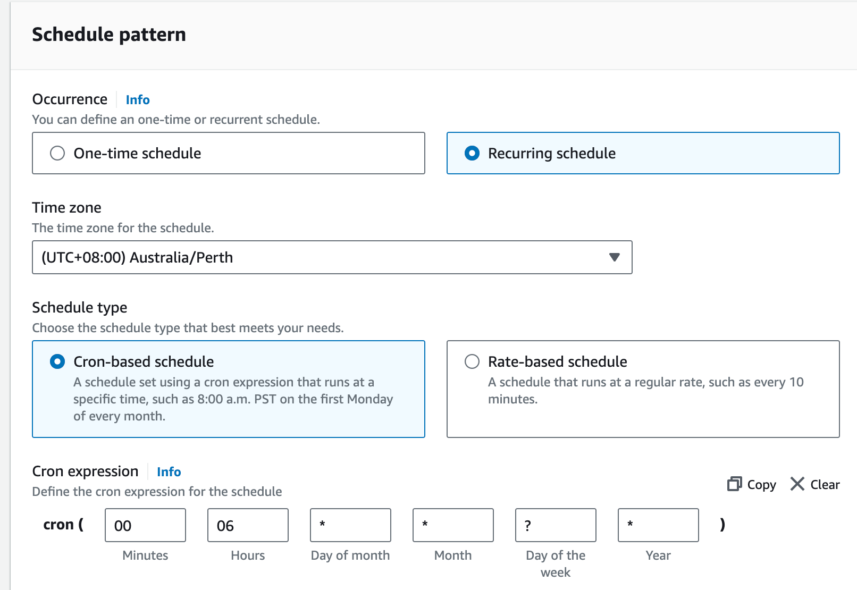Viewport: 857px width, 590px height.
Task: Open the Occurrence Info link
Action: pyautogui.click(x=137, y=99)
